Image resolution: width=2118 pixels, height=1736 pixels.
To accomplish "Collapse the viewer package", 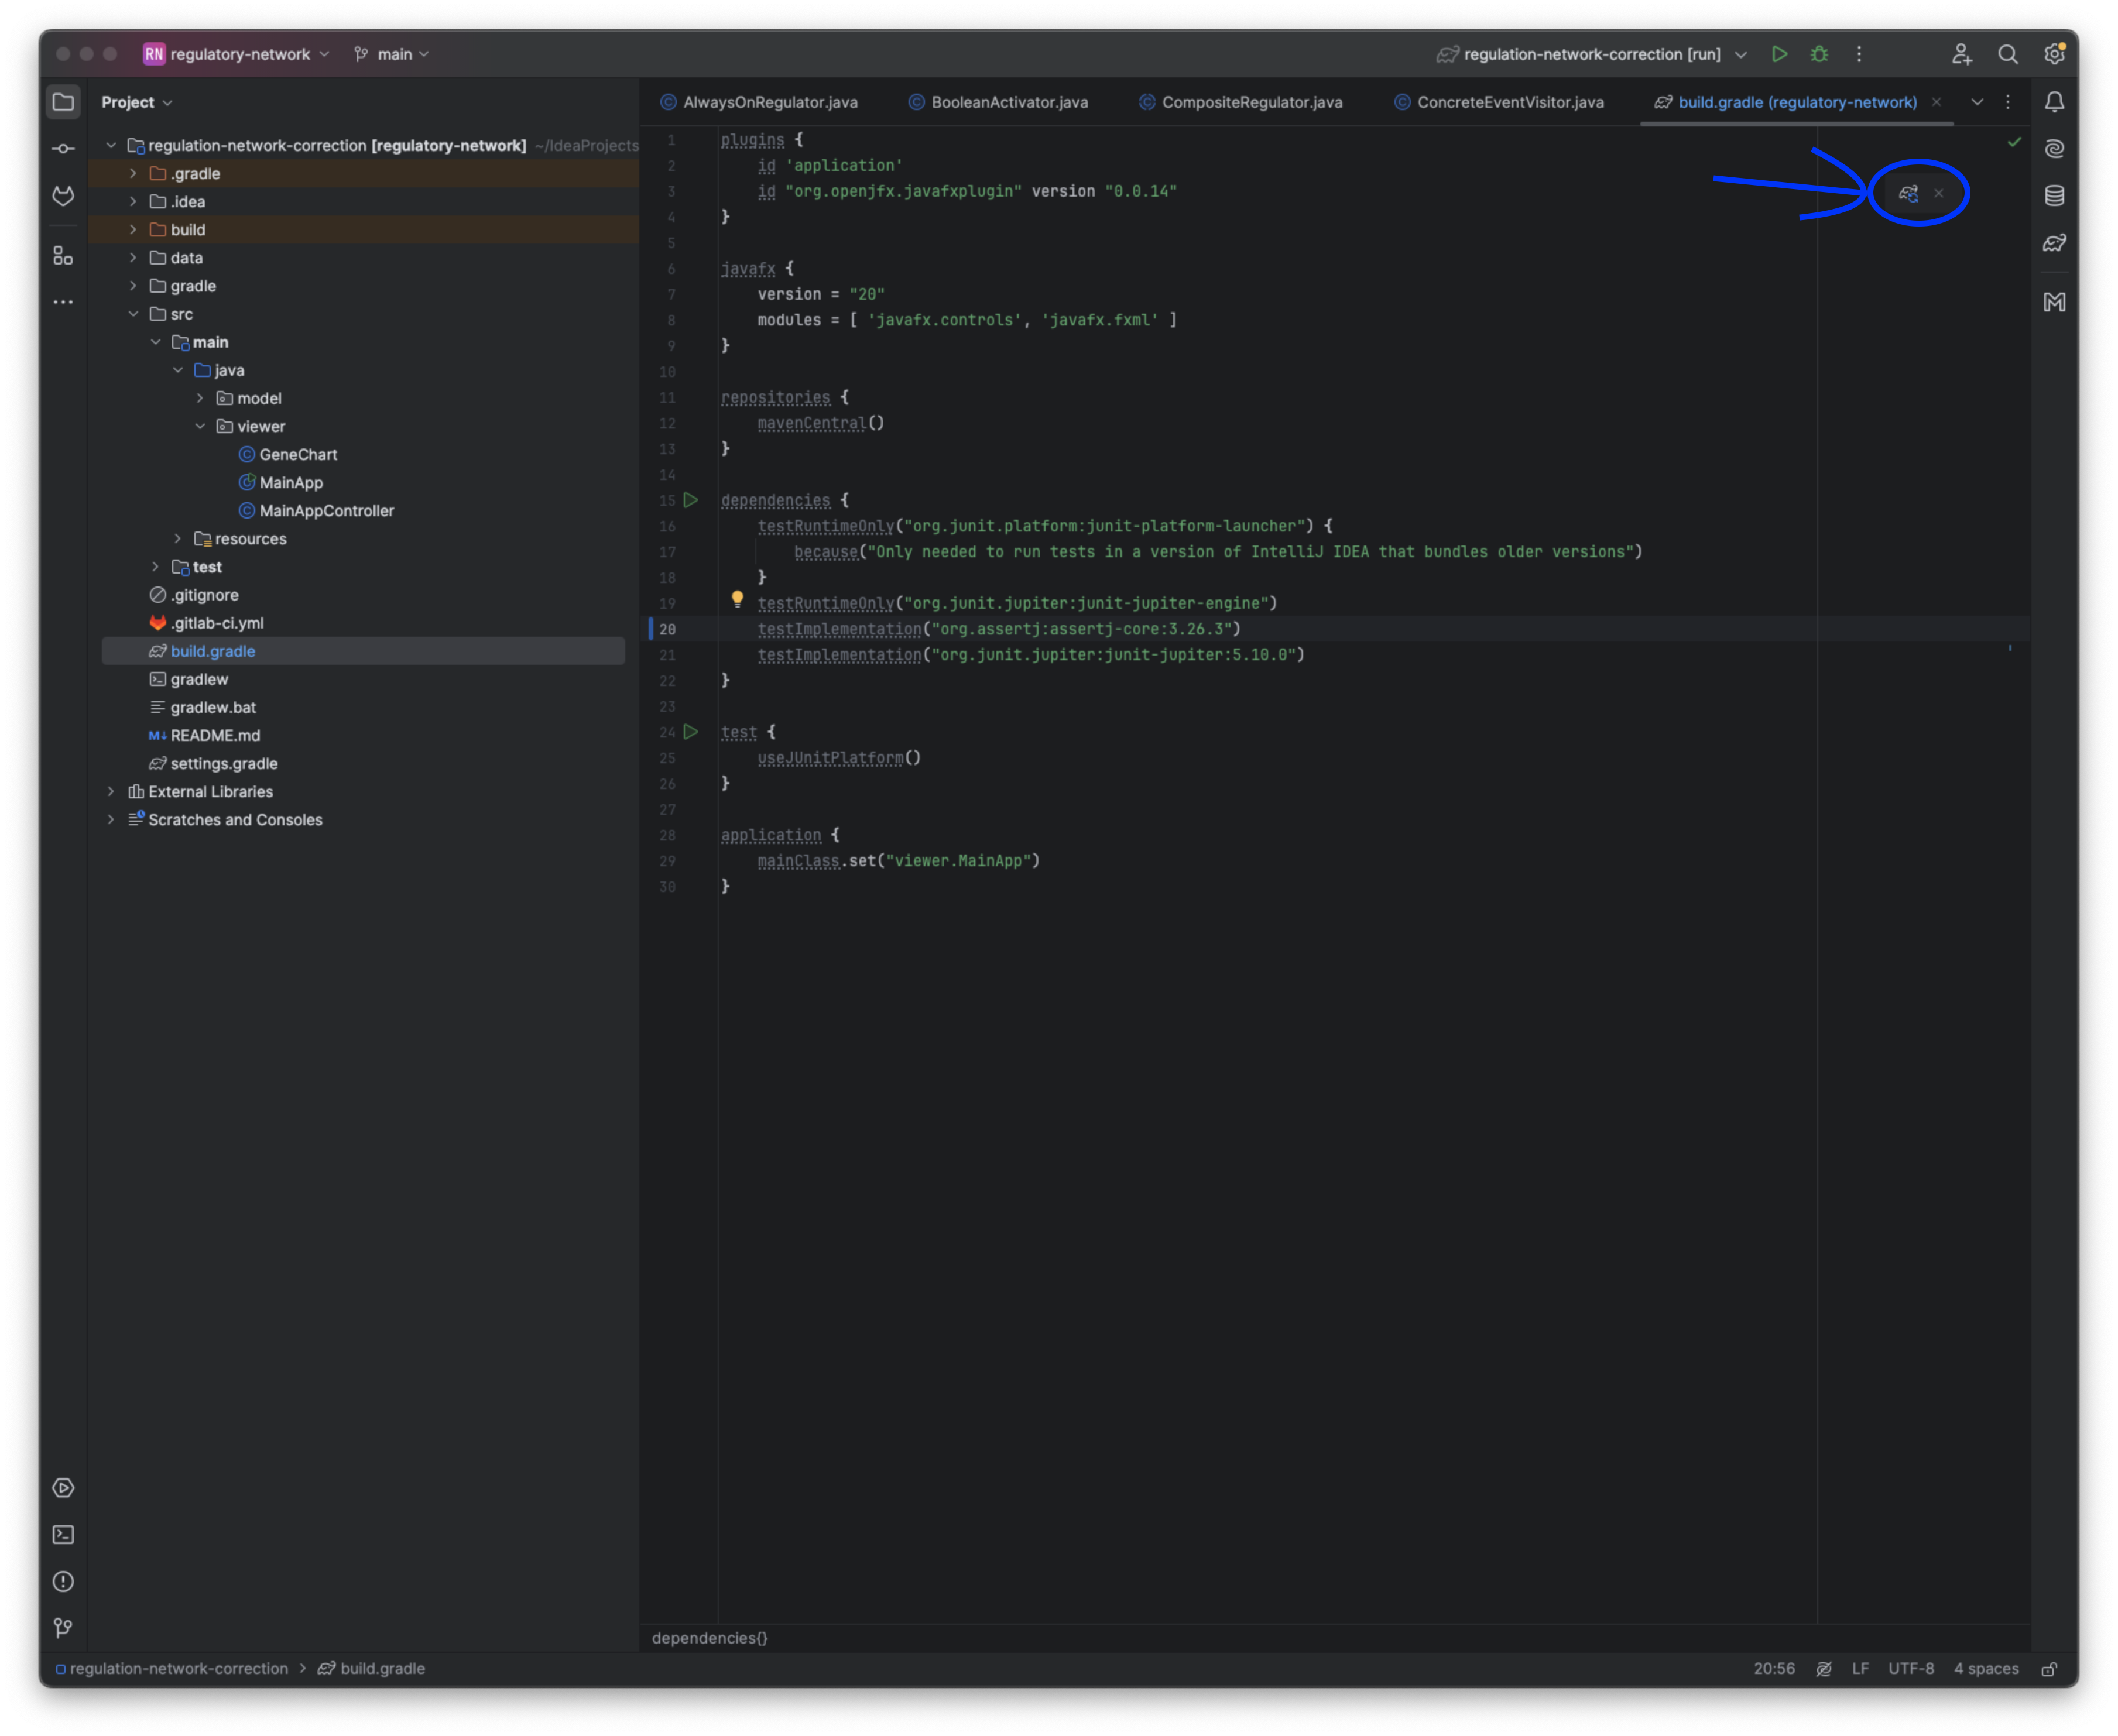I will 200,426.
